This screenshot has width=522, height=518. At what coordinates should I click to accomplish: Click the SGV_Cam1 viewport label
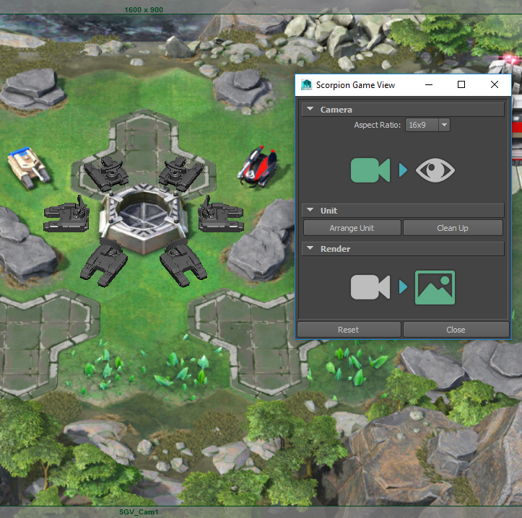click(x=139, y=512)
